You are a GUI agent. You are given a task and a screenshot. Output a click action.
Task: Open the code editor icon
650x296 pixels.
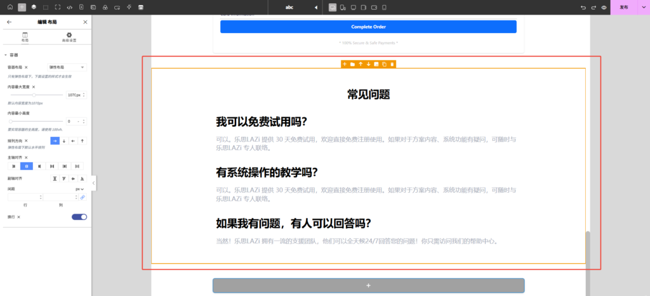click(x=69, y=7)
